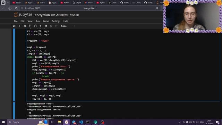The height and width of the screenshot is (125, 222).
Task: Click the Введите продолжение текста output line
Action: click(44, 110)
